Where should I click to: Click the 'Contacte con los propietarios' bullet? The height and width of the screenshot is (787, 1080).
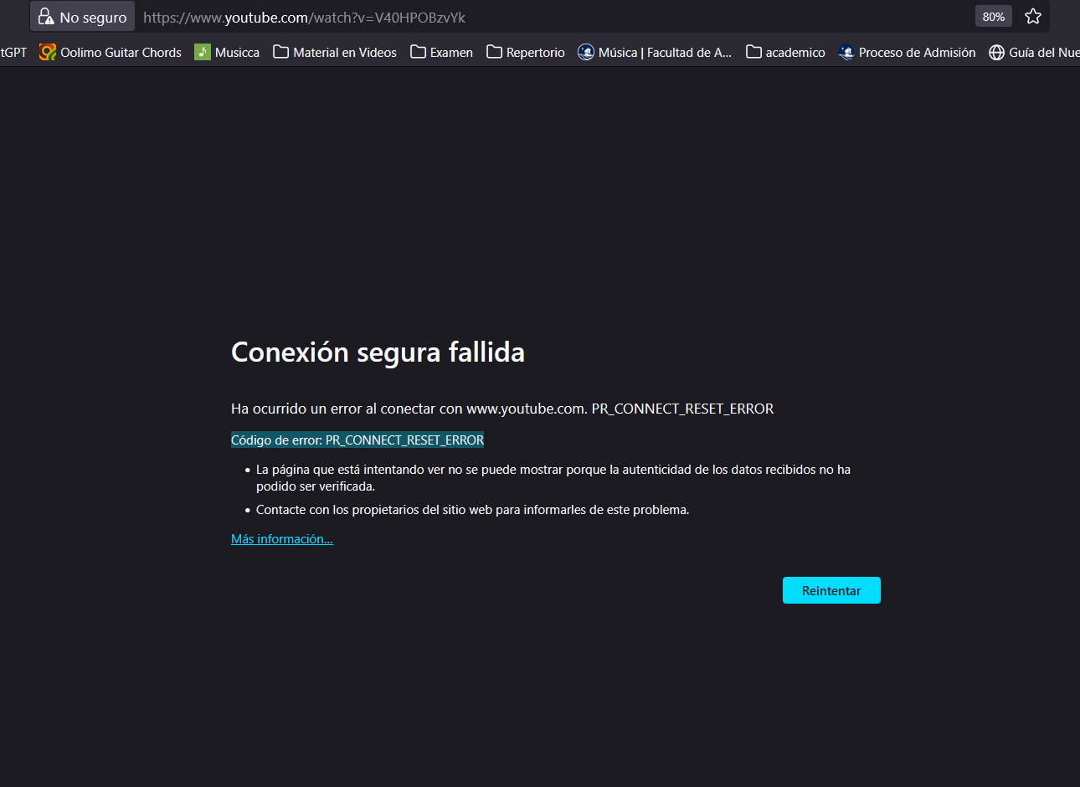pyautogui.click(x=473, y=510)
